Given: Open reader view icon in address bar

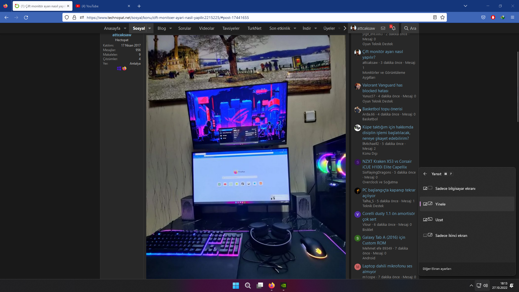Looking at the screenshot, I should tap(435, 18).
